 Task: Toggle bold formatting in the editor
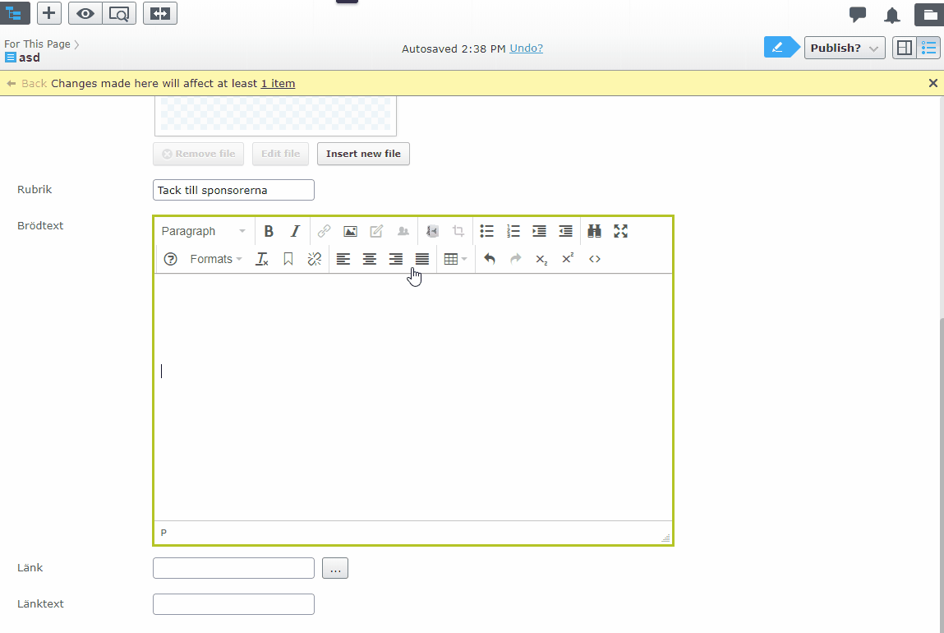click(x=269, y=232)
